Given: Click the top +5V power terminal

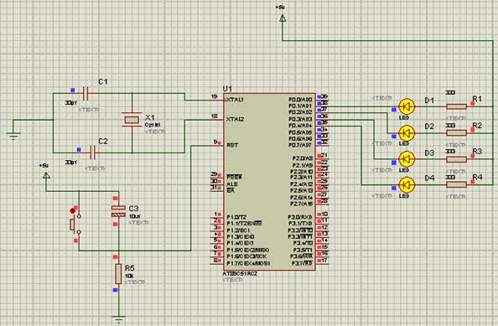Looking at the screenshot, I should tap(283, 18).
